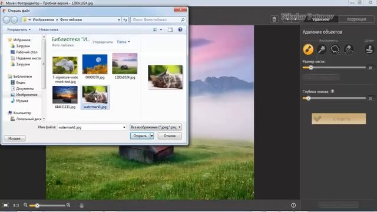This screenshot has width=377, height=212.
Task: Click the zoom slider in bottom bar
Action: coord(47,206)
